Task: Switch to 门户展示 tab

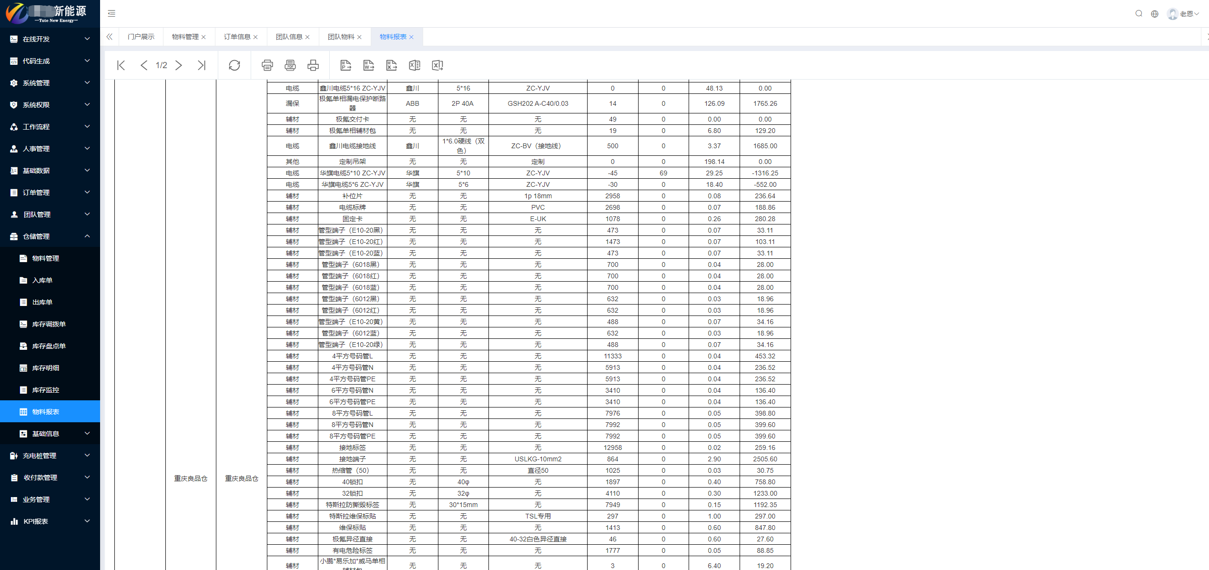Action: tap(141, 37)
